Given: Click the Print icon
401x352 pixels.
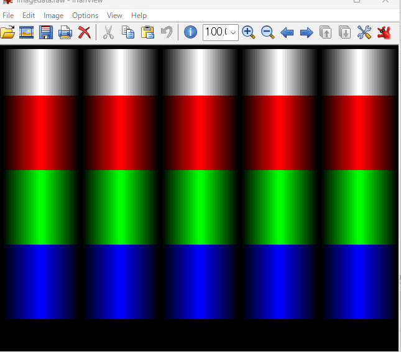Looking at the screenshot, I should click(65, 32).
